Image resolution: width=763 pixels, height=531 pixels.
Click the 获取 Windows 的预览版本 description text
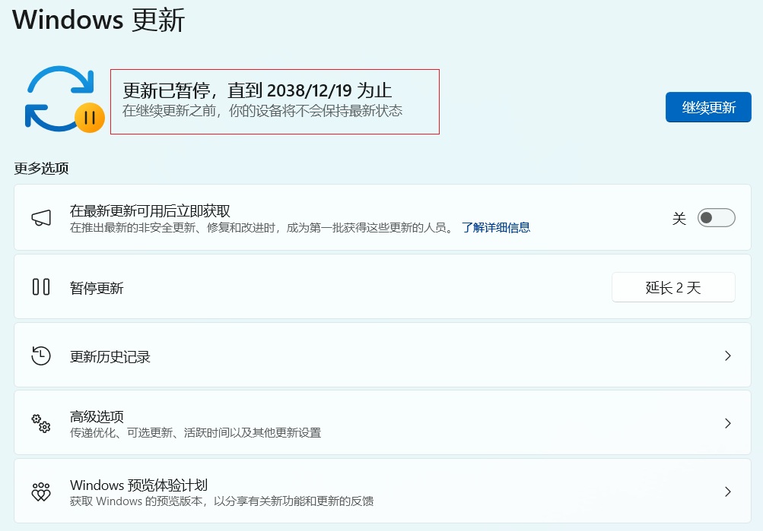tap(222, 501)
